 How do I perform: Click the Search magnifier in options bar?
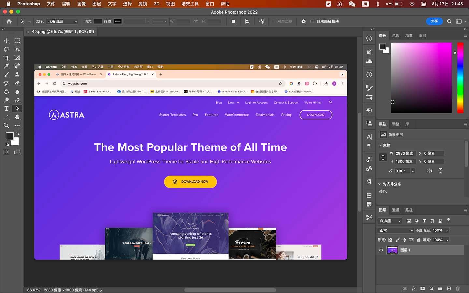(449, 21)
